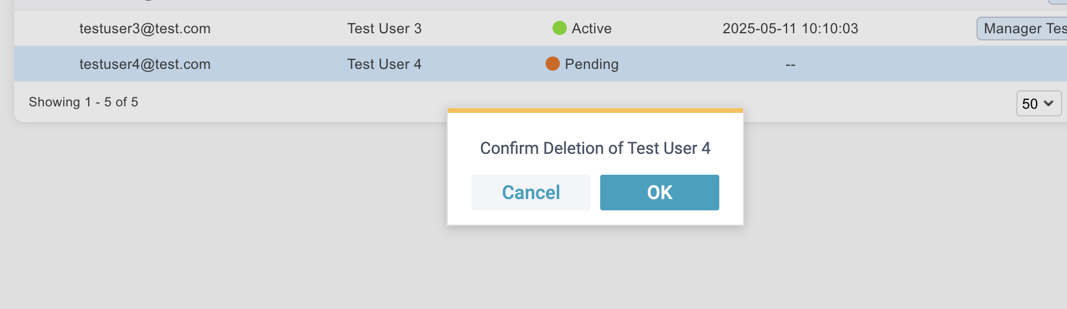Click the Pending status label
The width and height of the screenshot is (1067, 309).
(x=591, y=64)
